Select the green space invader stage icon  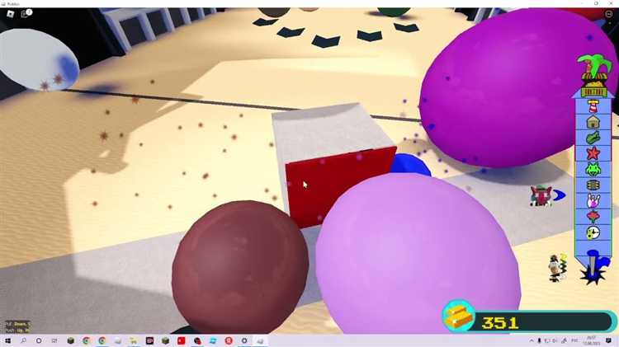[593, 169]
